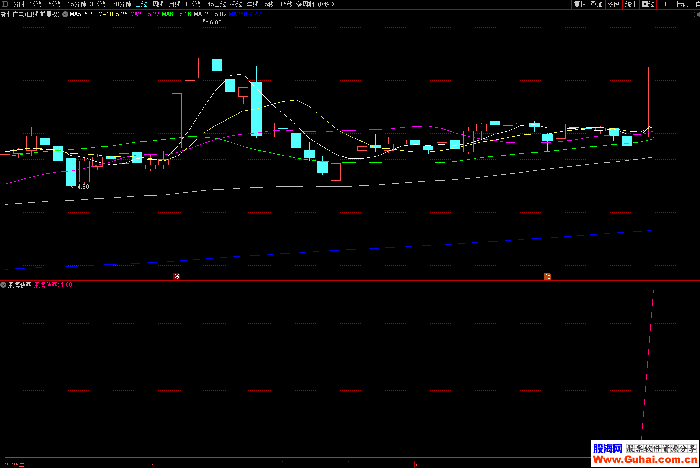Switch to 季线 quarterly chart
Image resolution: width=700 pixels, height=468 pixels.
click(236, 4)
